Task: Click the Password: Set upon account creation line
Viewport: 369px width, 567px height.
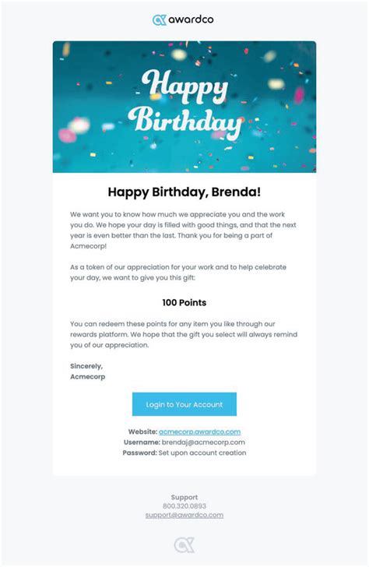Action: coord(184,453)
